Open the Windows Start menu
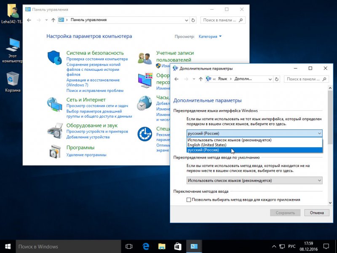This screenshot has height=253, width=337. click(x=8, y=246)
